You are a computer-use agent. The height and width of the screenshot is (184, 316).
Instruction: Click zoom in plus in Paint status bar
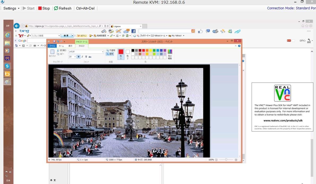coord(236,160)
